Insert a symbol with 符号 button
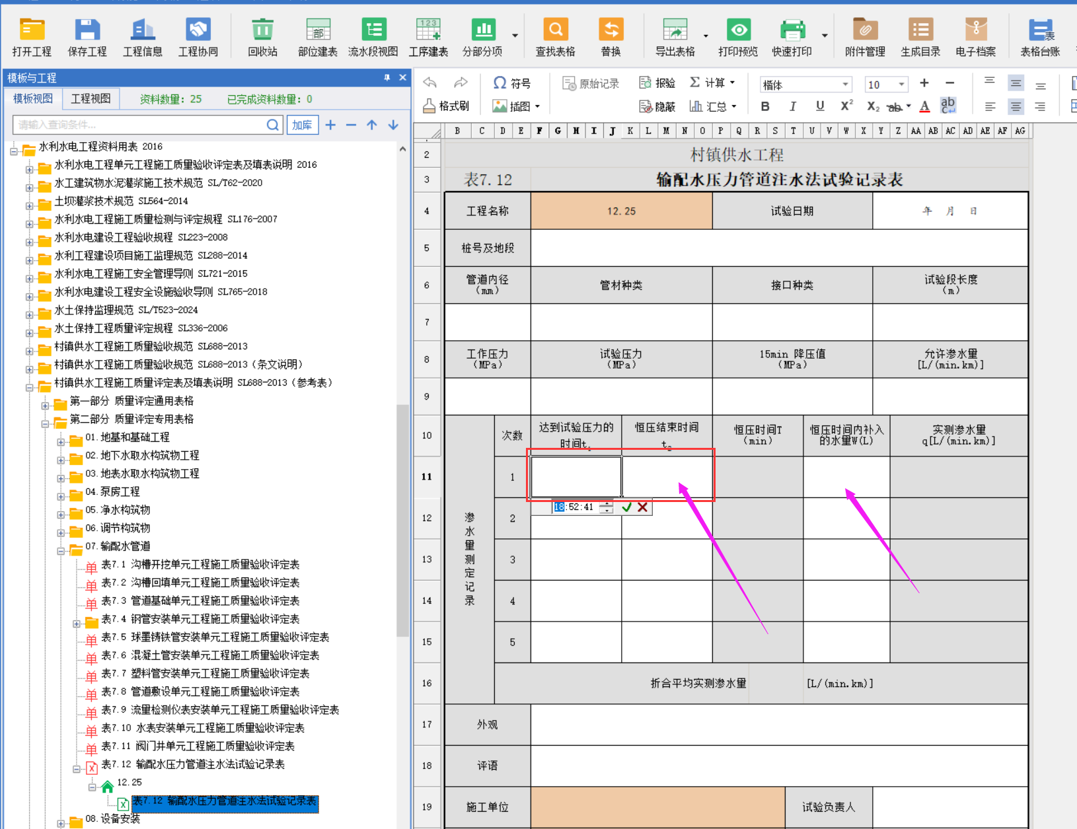The width and height of the screenshot is (1077, 829). point(512,83)
